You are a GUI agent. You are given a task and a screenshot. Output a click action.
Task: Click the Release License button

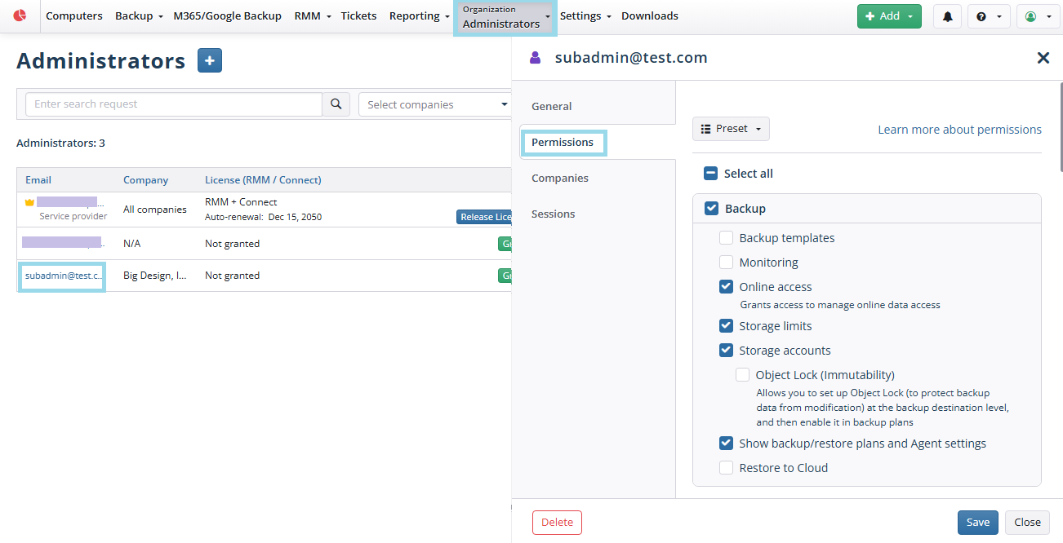484,217
